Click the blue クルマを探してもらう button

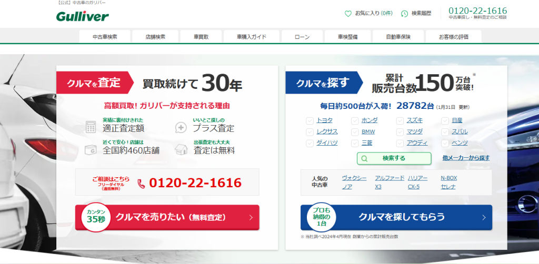click(x=396, y=217)
